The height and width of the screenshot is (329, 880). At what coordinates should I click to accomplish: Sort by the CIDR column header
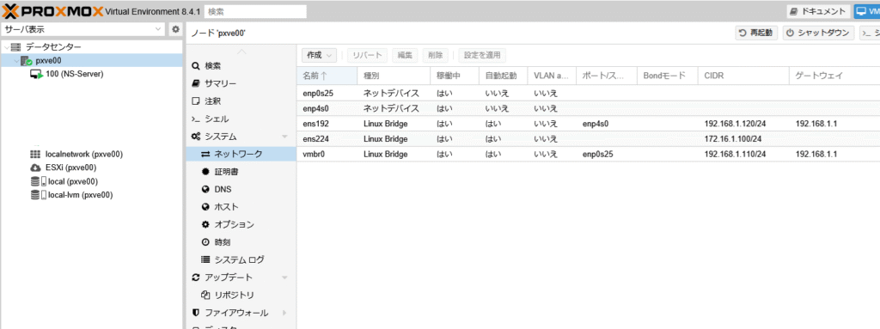pos(743,76)
